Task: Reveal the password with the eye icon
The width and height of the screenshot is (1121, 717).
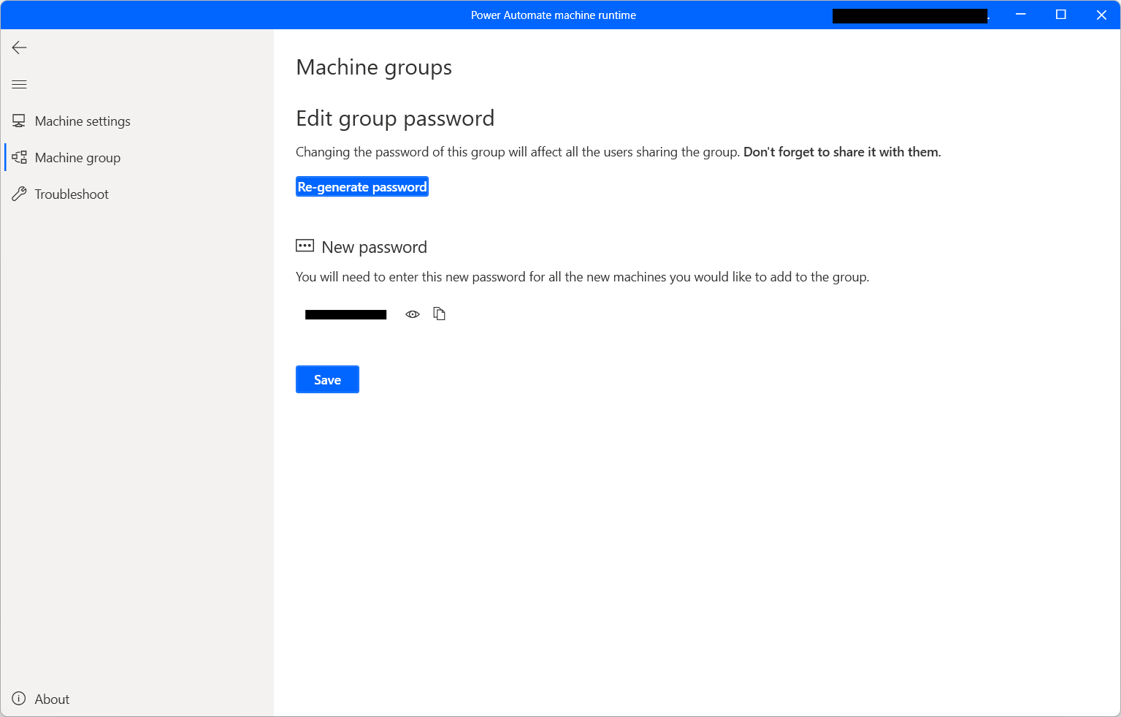Action: point(413,314)
